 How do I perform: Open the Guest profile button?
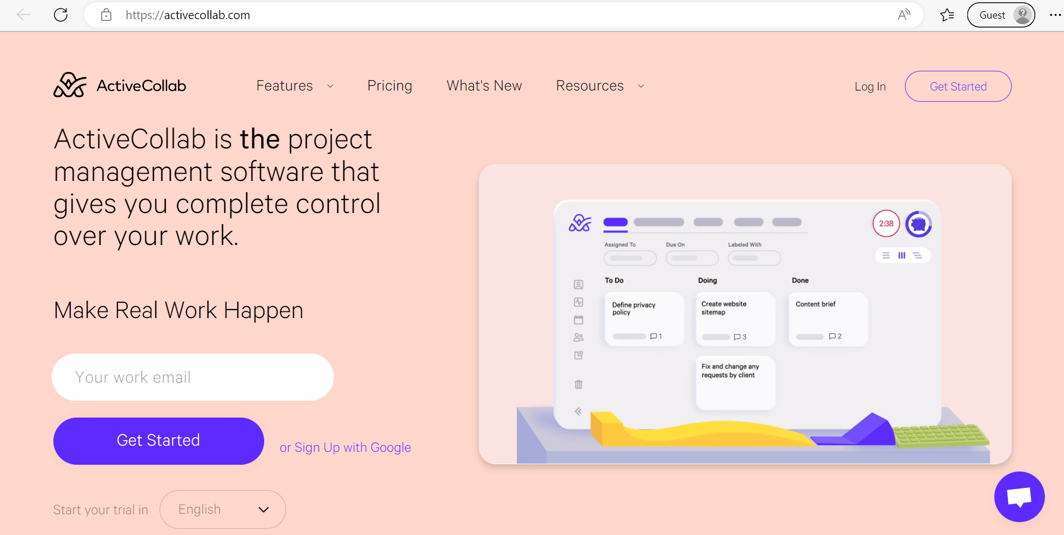(x=1001, y=15)
